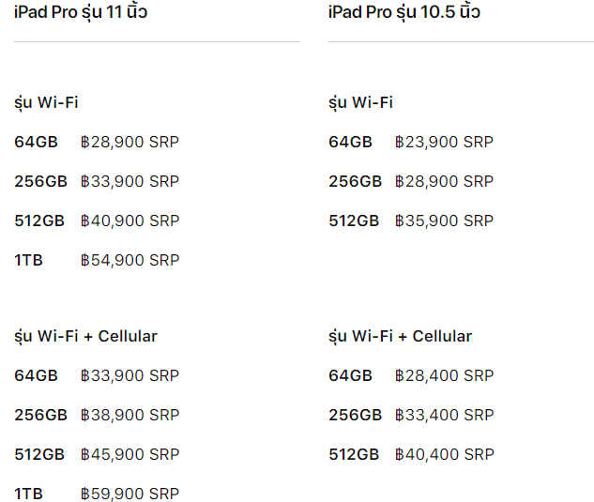Viewport: 594px width, 502px height.
Task: Click the iPad Pro 11 นิ้ว heading
Action: 81,12
